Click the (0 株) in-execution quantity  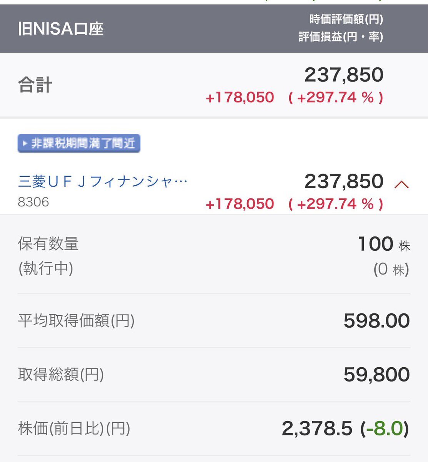[391, 269]
